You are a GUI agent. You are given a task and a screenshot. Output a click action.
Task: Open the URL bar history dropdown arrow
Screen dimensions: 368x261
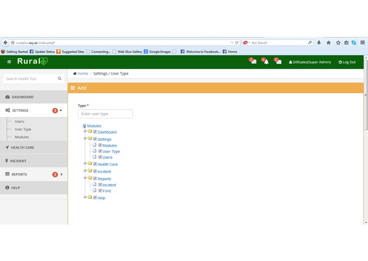(x=232, y=43)
